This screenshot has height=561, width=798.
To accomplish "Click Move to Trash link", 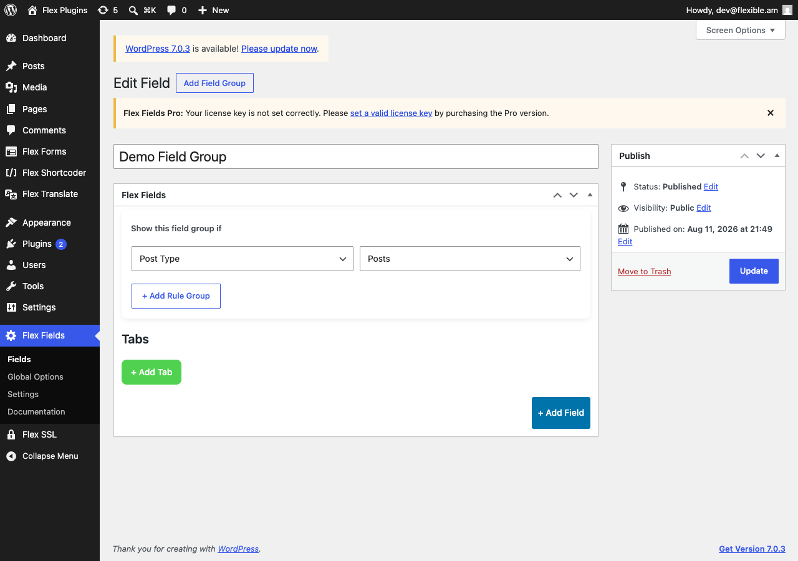I will (x=645, y=271).
